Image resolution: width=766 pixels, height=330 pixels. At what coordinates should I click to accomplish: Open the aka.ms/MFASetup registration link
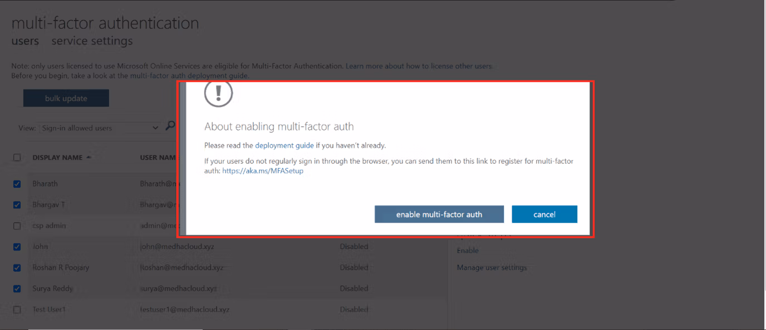click(263, 171)
